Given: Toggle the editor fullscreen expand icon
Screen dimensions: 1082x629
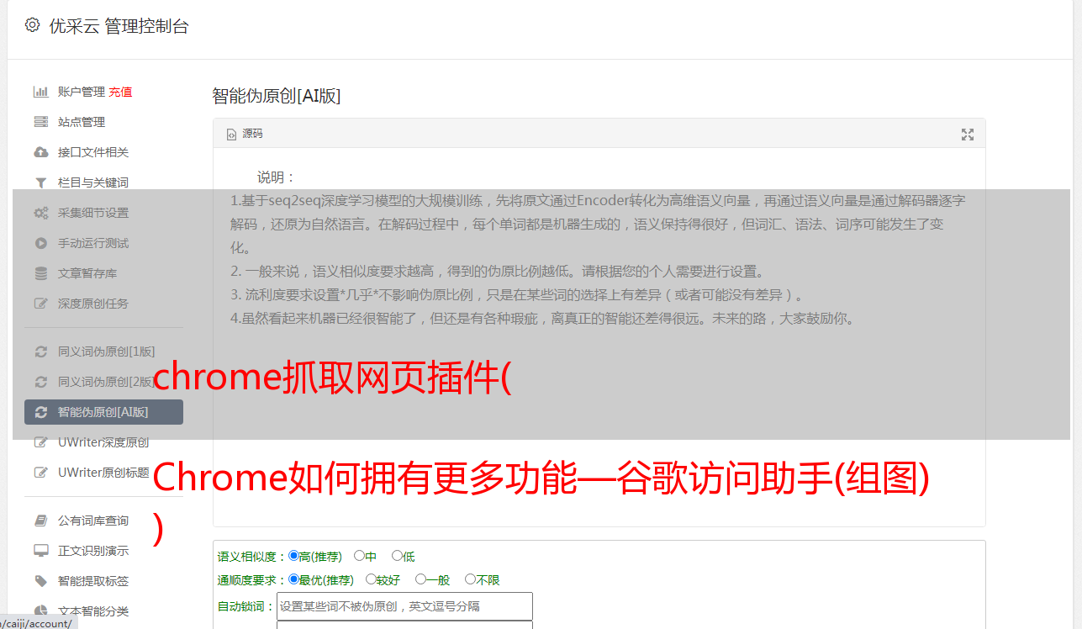Looking at the screenshot, I should (968, 135).
